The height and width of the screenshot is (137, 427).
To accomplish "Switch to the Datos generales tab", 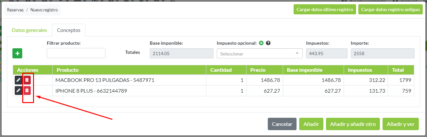I will point(29,30).
